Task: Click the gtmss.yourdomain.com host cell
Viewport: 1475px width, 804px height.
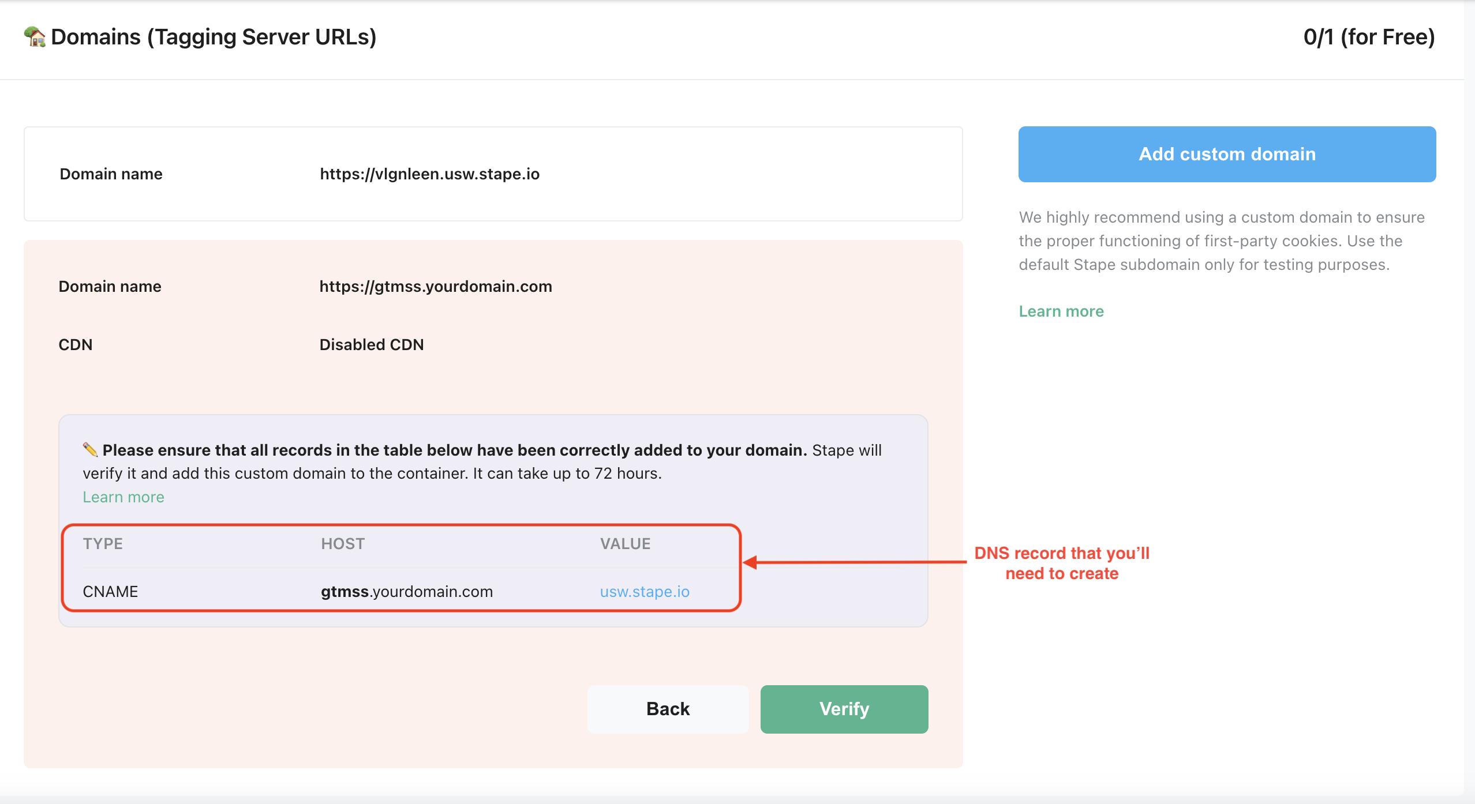Action: 407,592
